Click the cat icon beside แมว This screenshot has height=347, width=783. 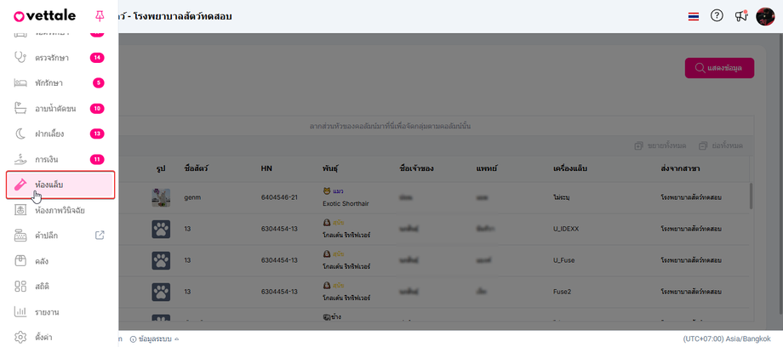tap(327, 191)
